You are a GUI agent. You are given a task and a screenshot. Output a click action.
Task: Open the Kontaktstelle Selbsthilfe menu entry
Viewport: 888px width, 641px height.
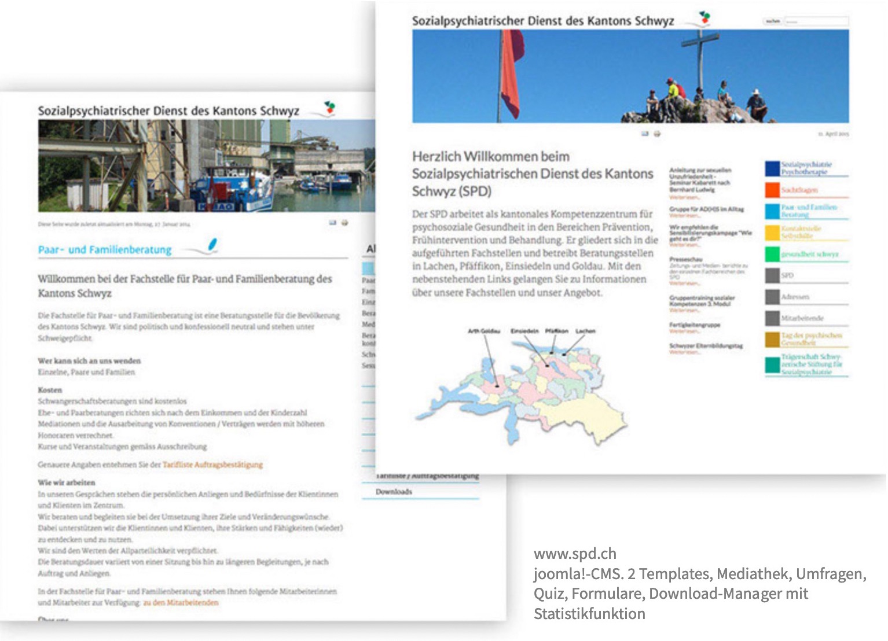(801, 232)
